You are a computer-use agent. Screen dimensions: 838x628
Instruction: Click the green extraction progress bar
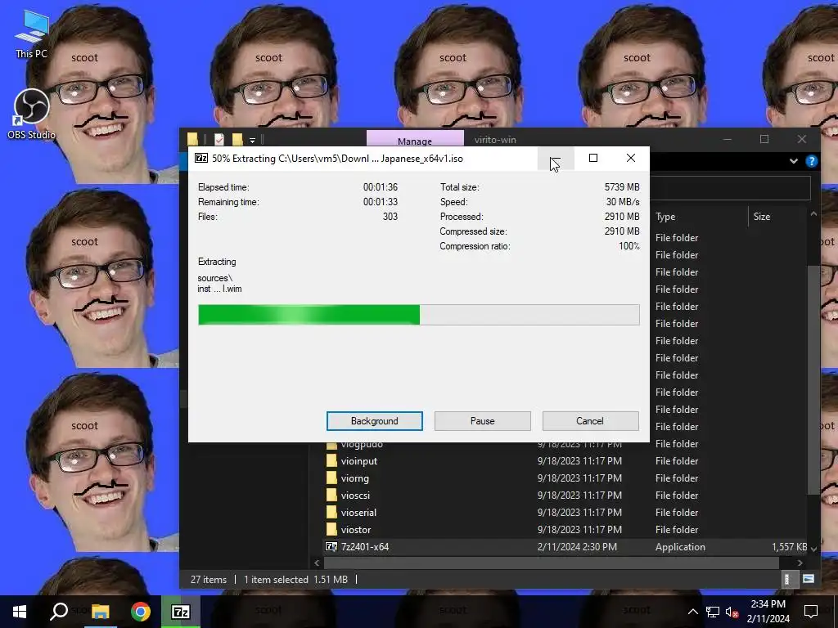[x=418, y=315]
